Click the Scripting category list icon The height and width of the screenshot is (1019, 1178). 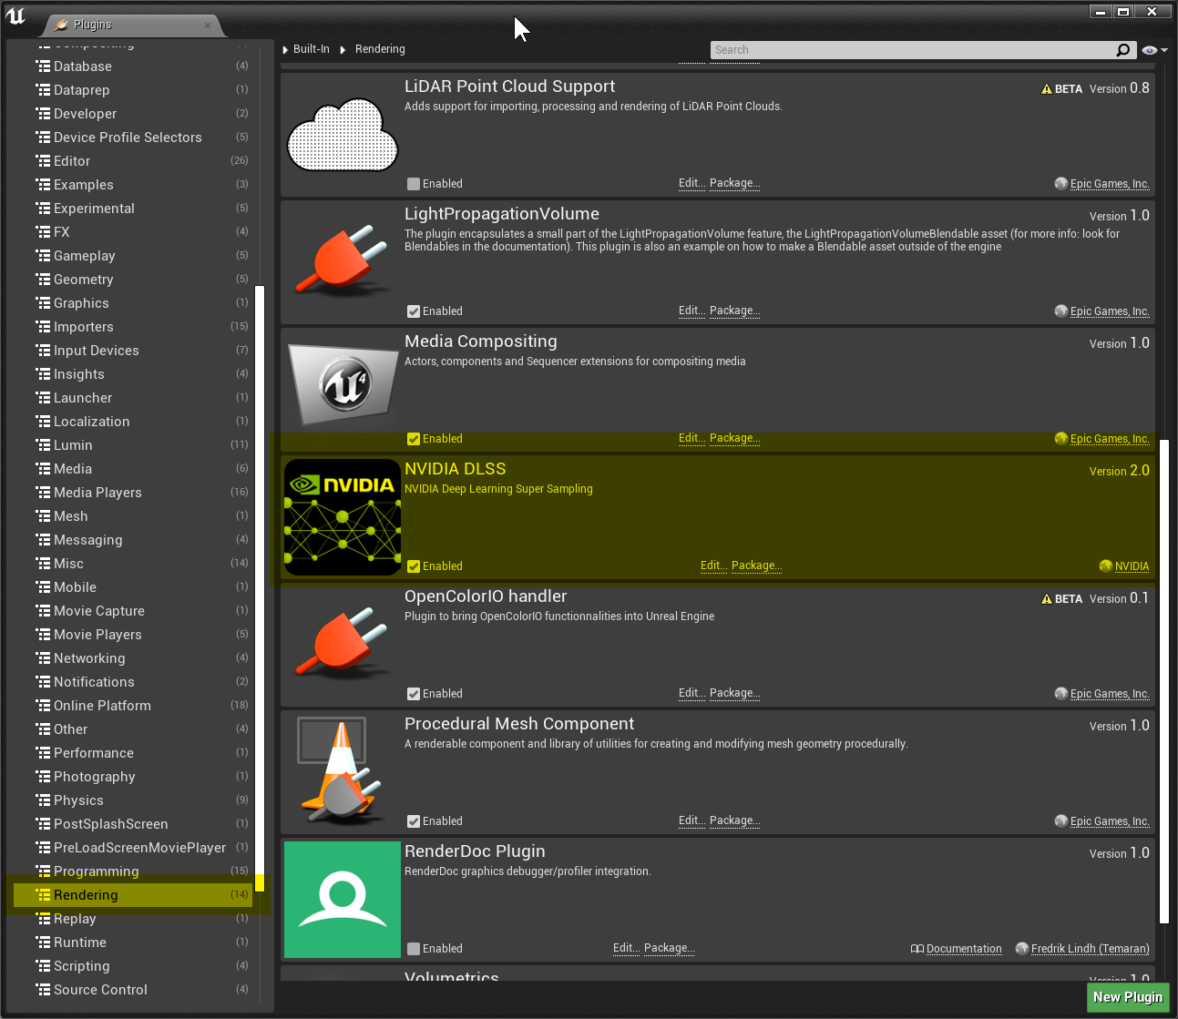tap(43, 966)
